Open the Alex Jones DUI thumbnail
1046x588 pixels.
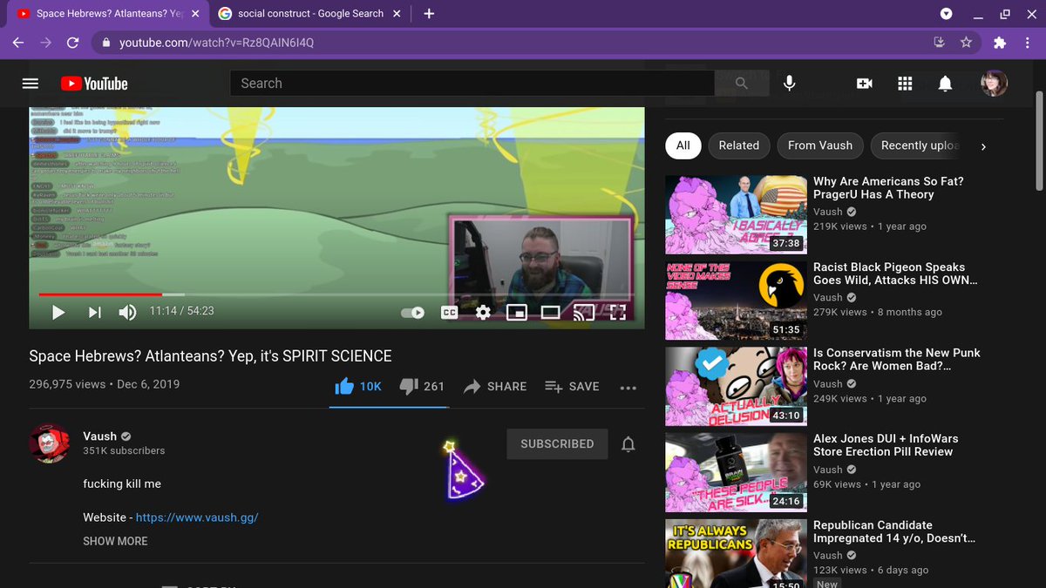tap(736, 471)
